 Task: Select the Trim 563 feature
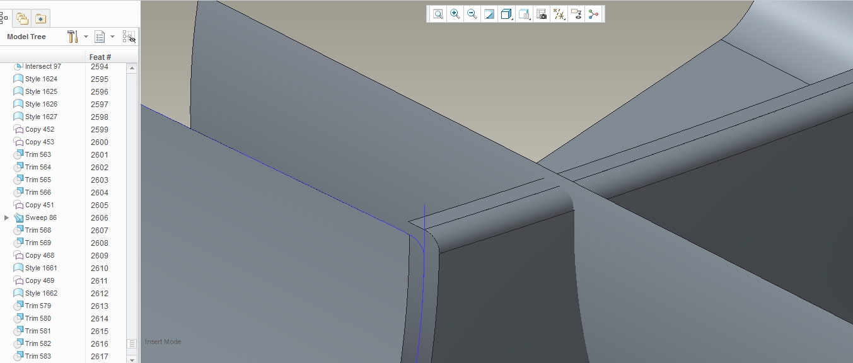[38, 154]
